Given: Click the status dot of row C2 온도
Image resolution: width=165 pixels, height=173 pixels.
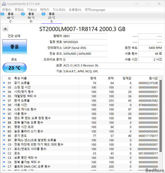Looking at the screenshot, I should [4, 153].
